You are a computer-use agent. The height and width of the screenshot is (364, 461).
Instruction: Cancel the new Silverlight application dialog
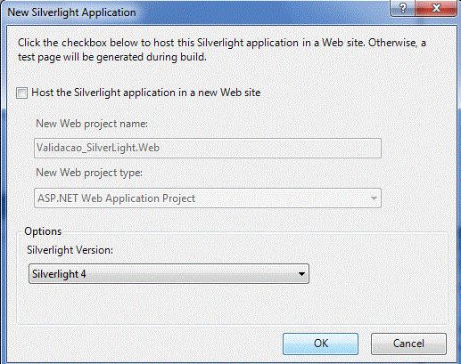408,344
